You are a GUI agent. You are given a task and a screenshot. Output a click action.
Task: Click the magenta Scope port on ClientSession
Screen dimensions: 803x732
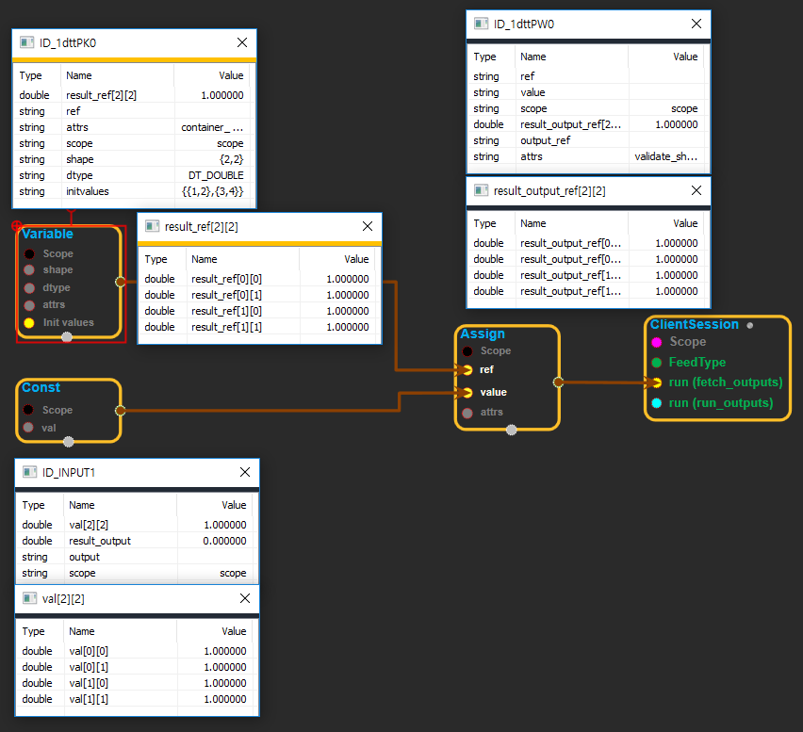click(x=656, y=342)
